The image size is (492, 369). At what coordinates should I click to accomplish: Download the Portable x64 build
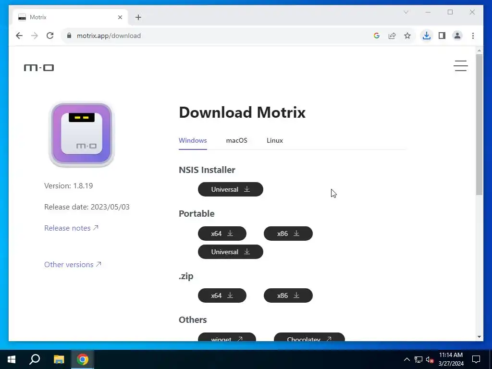222,234
